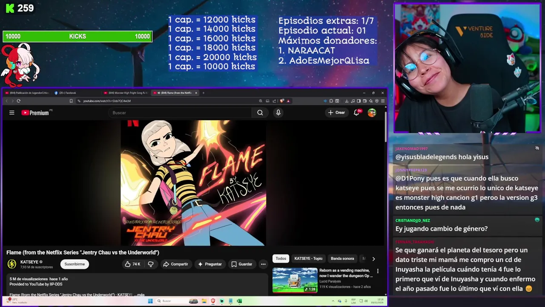This screenshot has width=545, height=307.
Task: Click the '7,93 M de suscriptores' text
Action: (x=37, y=267)
